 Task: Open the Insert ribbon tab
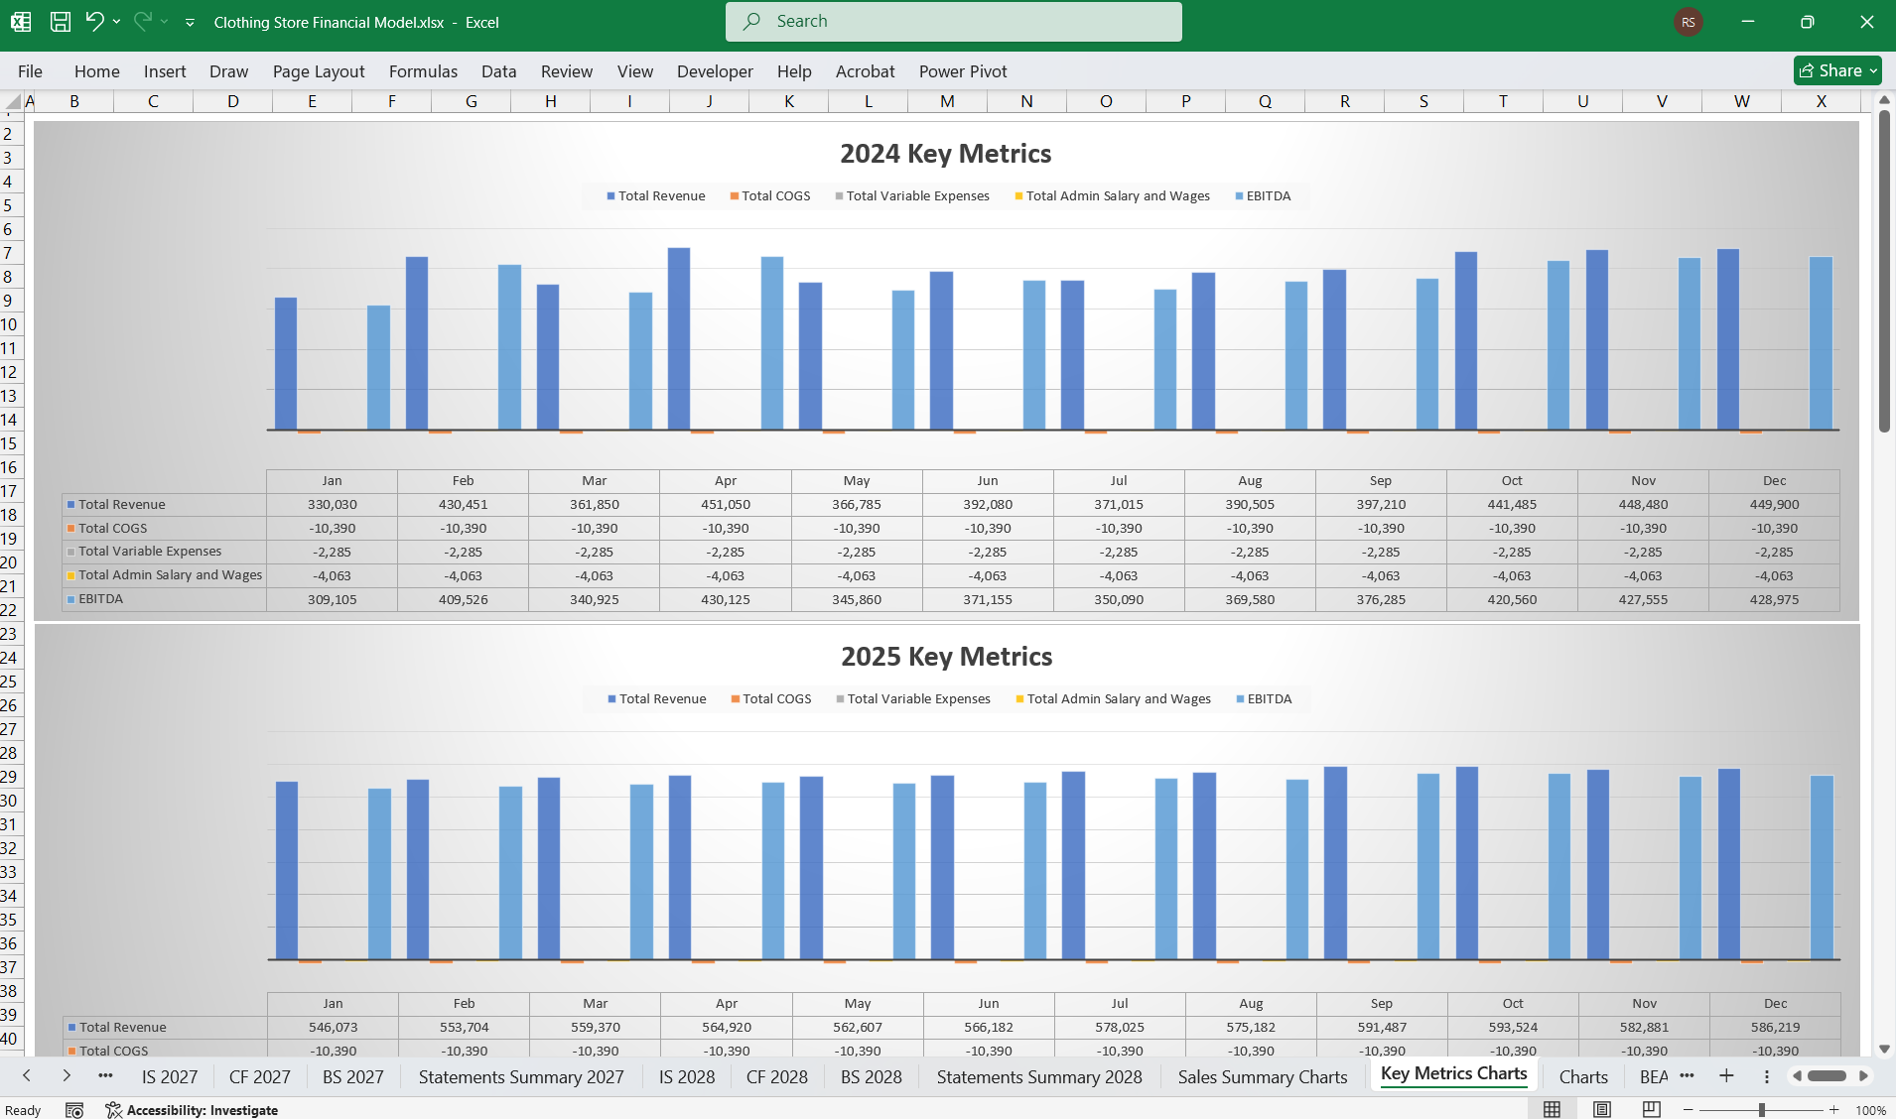click(x=165, y=71)
